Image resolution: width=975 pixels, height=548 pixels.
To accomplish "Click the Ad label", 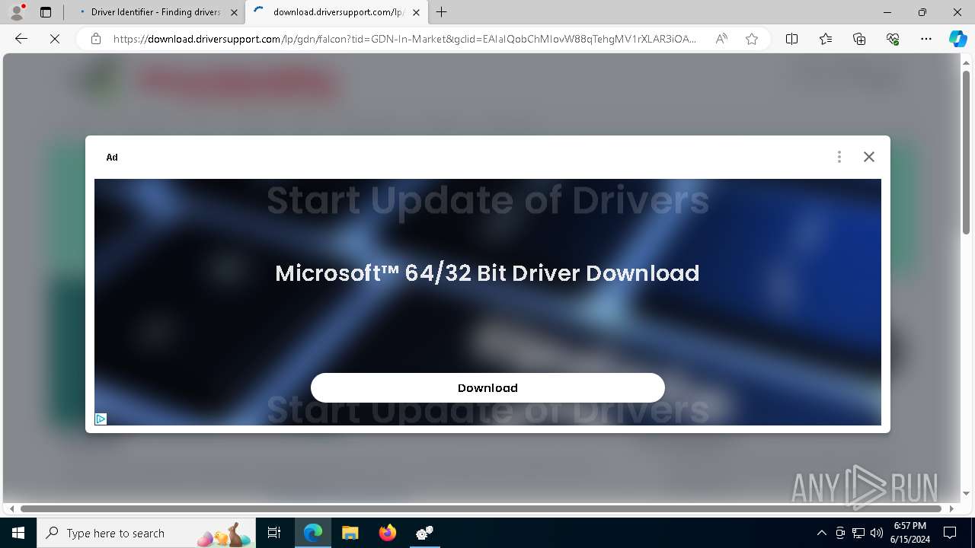I will pos(112,158).
